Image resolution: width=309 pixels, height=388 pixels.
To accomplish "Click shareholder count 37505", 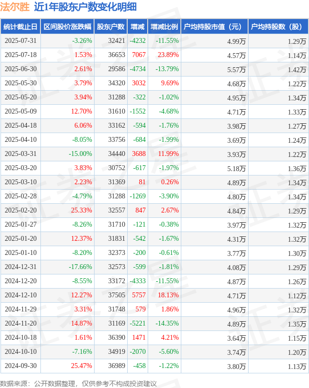I will (x=116, y=295).
